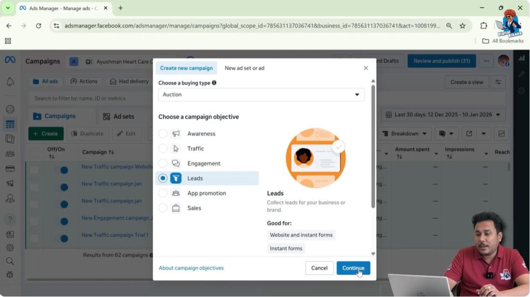Image resolution: width=530 pixels, height=297 pixels.
Task: Click the view site information icon
Action: pyautogui.click(x=56, y=26)
